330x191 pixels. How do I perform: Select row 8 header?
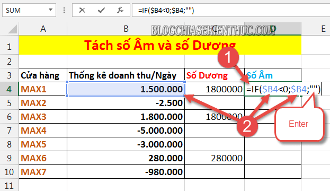(9, 144)
